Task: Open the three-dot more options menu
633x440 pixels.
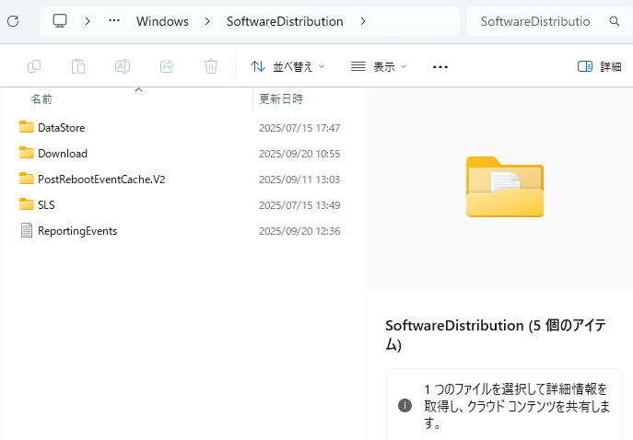Action: [x=440, y=66]
